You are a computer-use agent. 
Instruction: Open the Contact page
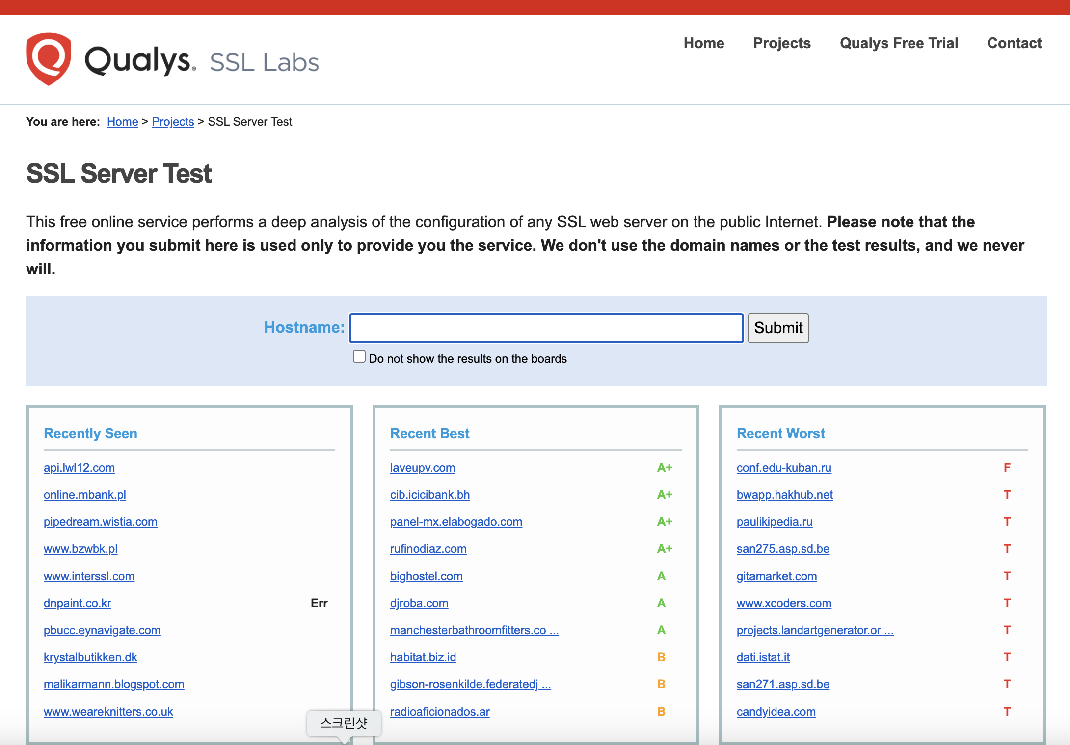click(x=1014, y=43)
